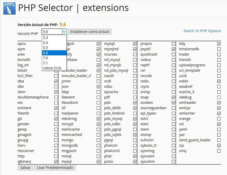This screenshot has width=227, height=175.
Task: Choose highlighted 5.6 option in list
Action: coord(54,53)
